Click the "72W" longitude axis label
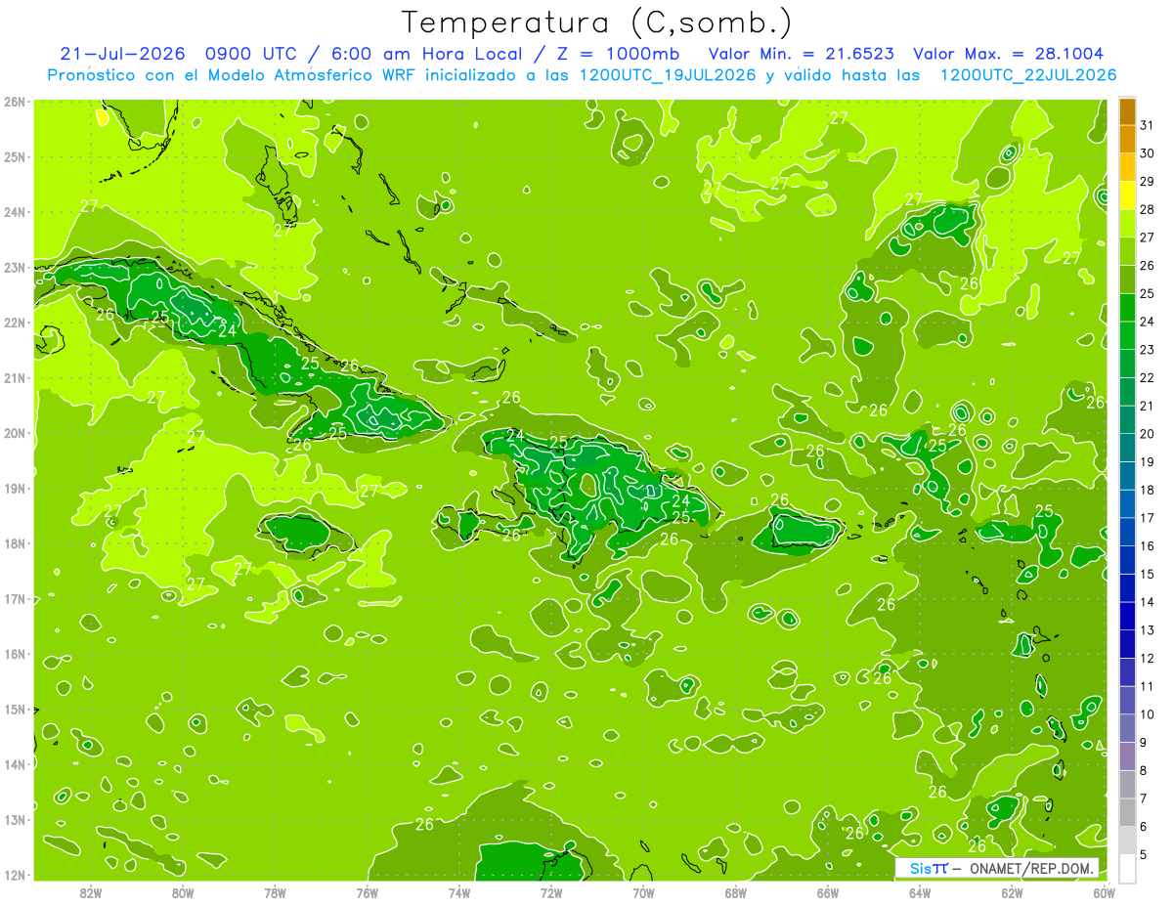Screen dimensions: 1173x906 (551, 892)
